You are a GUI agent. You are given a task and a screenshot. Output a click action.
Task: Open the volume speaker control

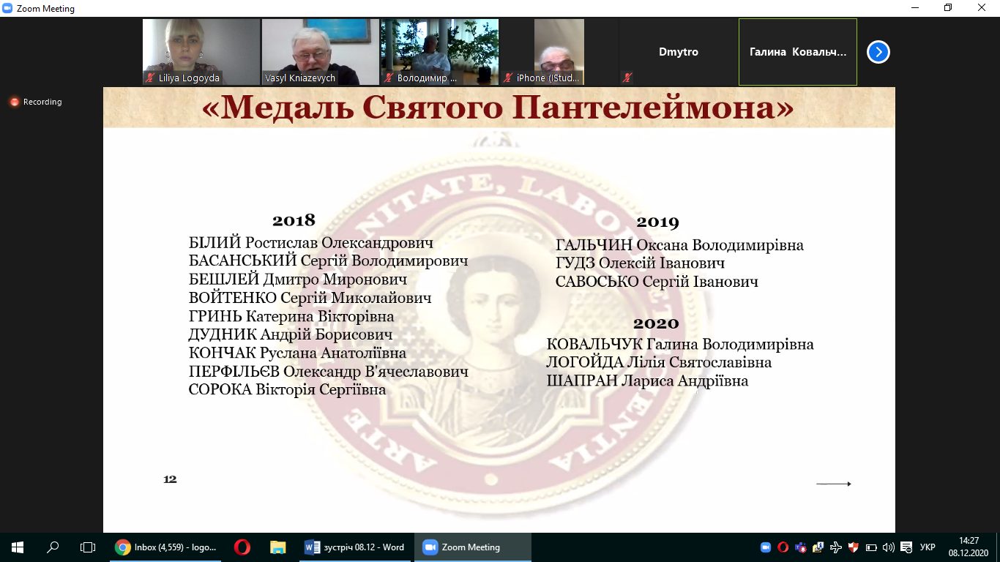(888, 547)
